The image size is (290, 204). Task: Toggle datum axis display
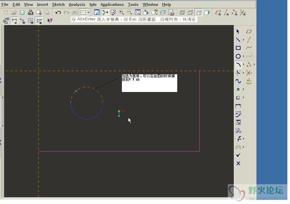tap(226, 13)
